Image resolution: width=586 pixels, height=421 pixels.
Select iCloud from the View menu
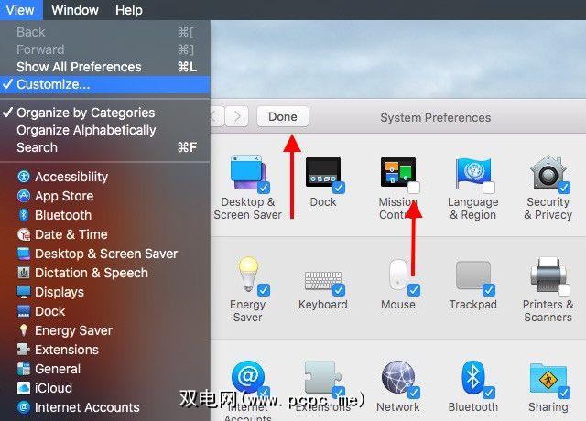pyautogui.click(x=105, y=388)
